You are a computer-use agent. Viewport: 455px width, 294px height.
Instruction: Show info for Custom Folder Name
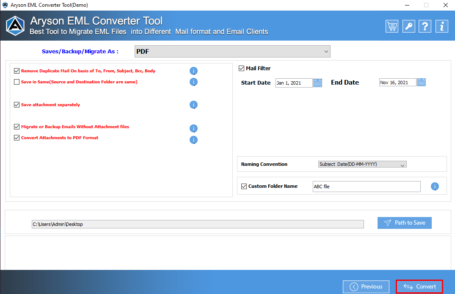435,187
